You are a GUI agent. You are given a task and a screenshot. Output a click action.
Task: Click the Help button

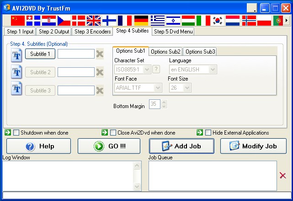(x=39, y=146)
